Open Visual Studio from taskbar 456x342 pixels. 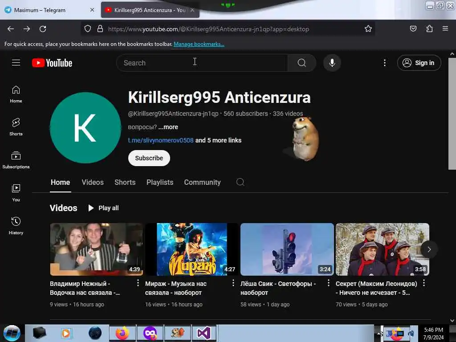click(204, 333)
